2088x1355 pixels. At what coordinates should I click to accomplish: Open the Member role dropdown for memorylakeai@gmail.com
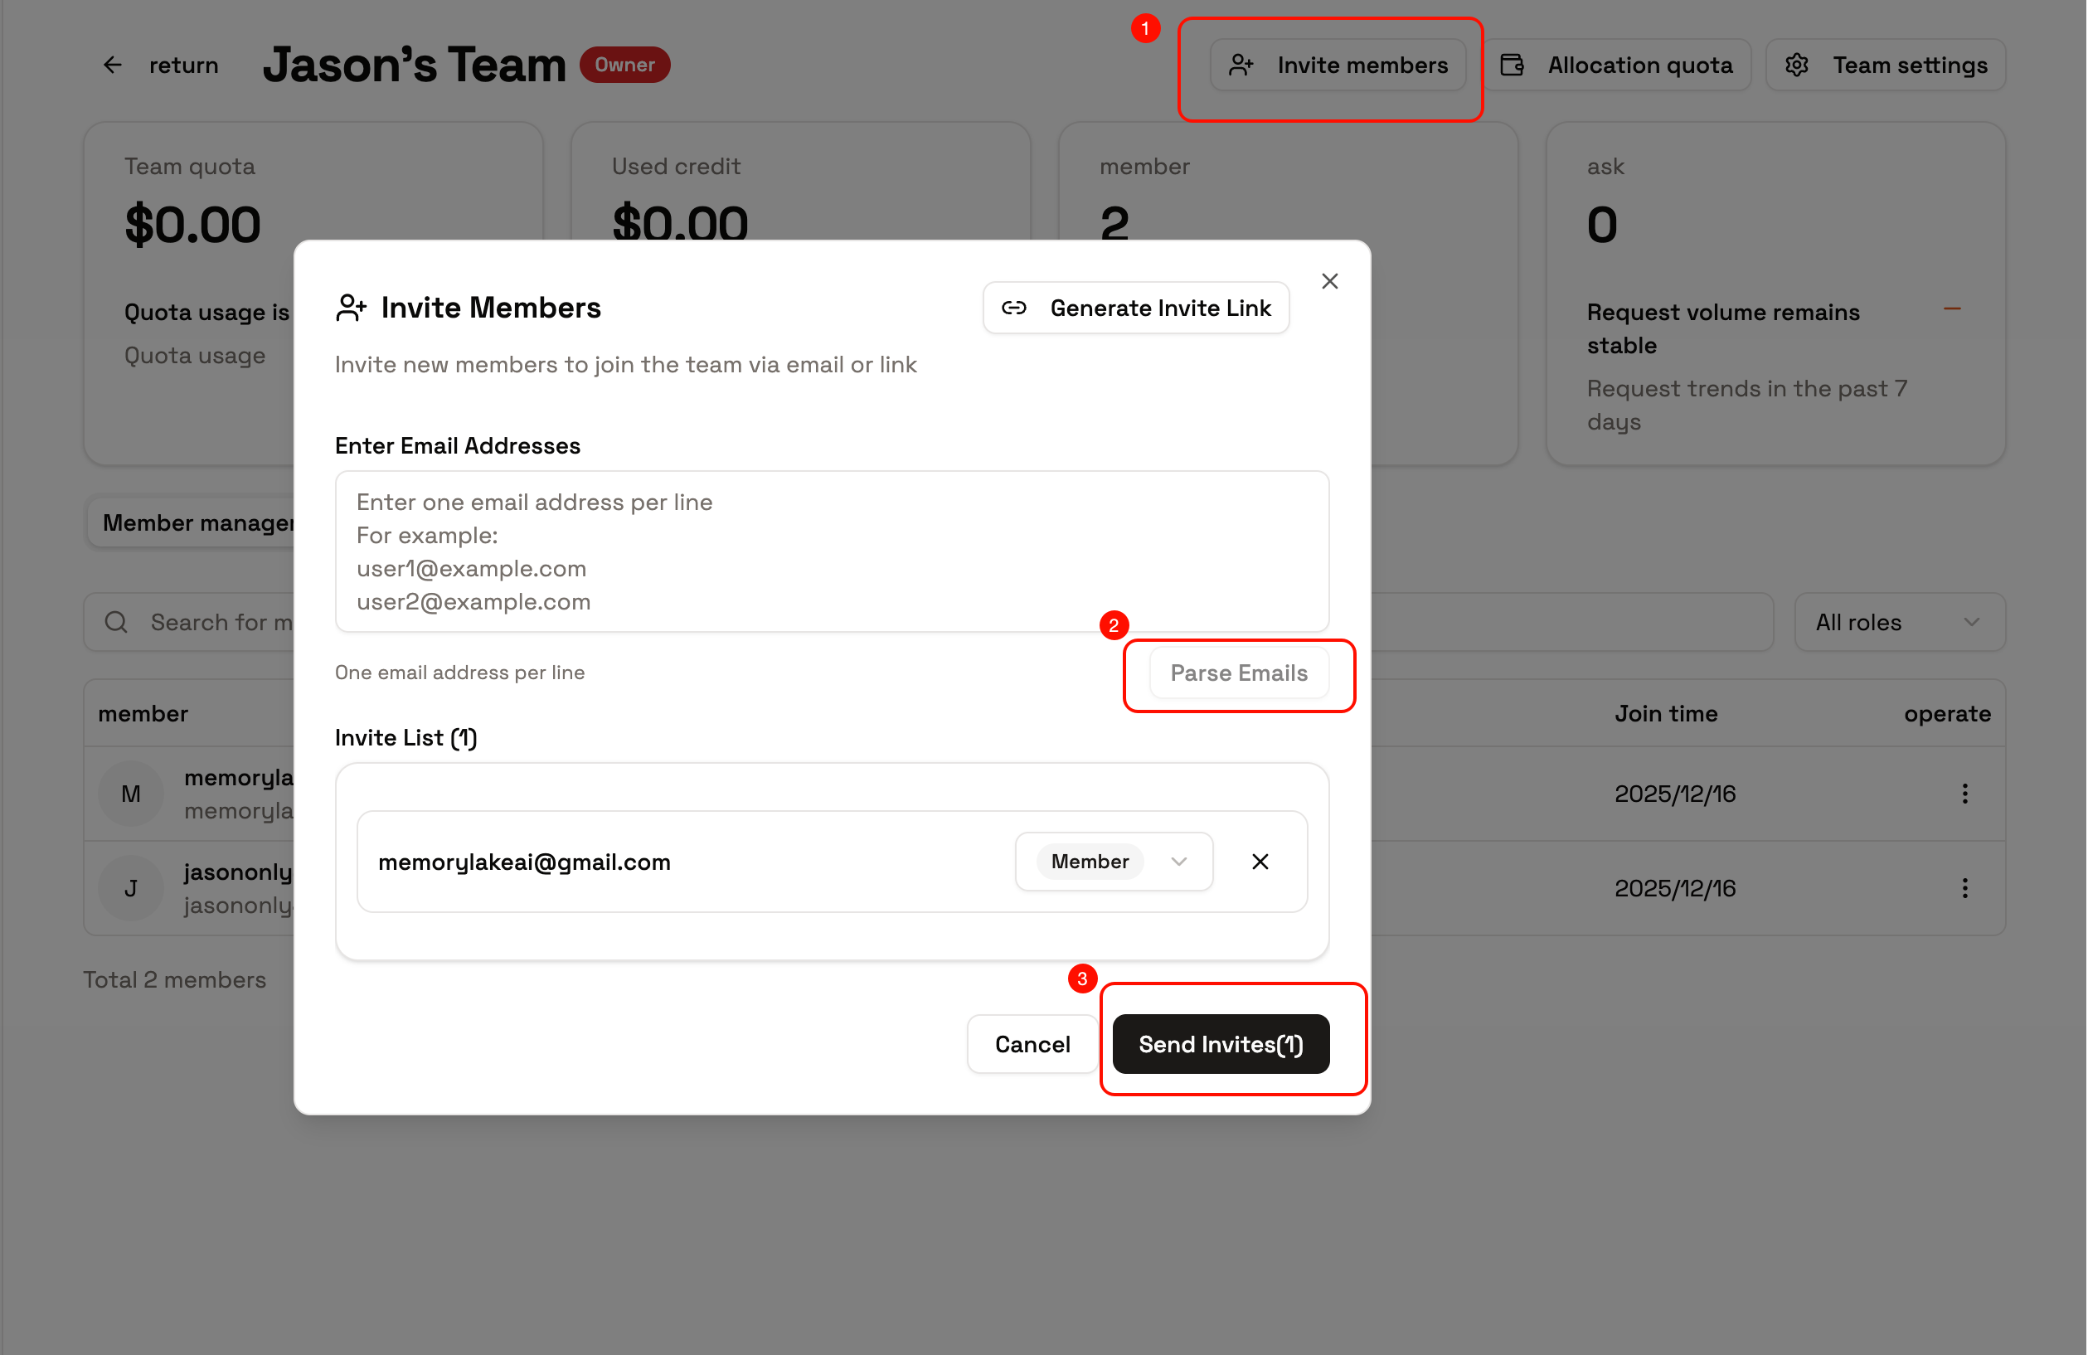coord(1114,861)
